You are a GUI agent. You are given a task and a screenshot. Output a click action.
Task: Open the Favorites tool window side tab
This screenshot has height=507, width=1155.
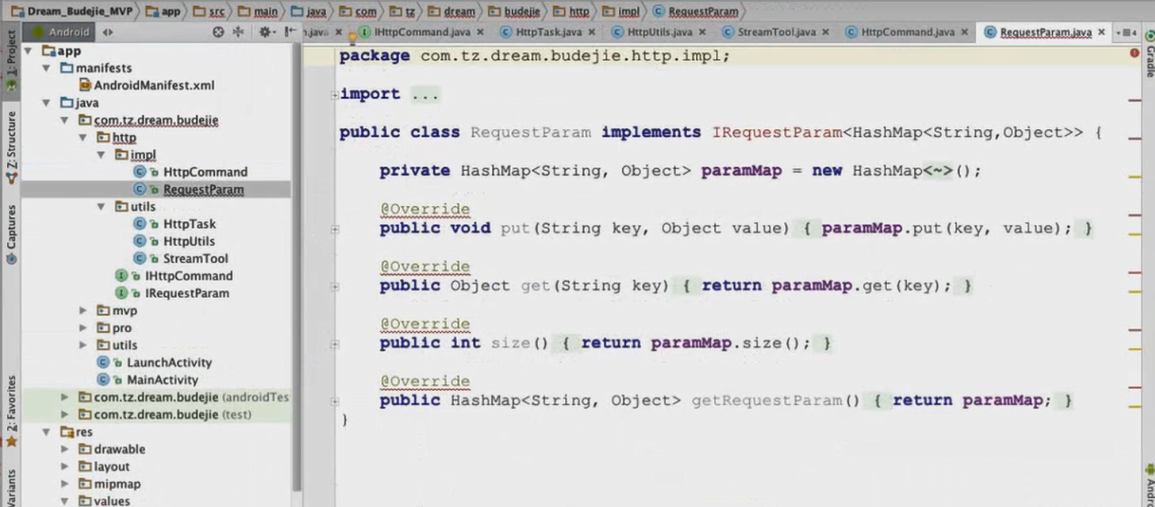point(11,411)
